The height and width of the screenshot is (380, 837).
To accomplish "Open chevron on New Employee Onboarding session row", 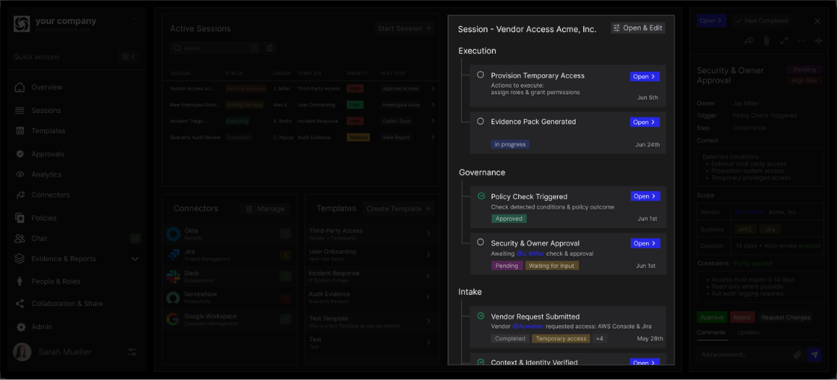I will (x=433, y=105).
